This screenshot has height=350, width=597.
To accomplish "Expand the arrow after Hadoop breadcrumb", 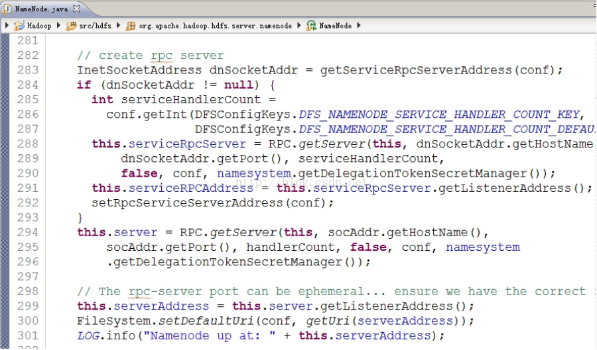I will [58, 25].
